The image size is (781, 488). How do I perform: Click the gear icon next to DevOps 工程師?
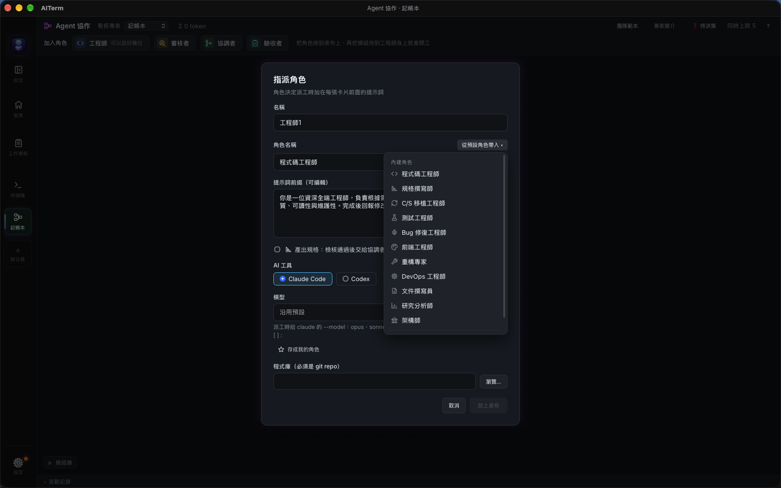(394, 276)
